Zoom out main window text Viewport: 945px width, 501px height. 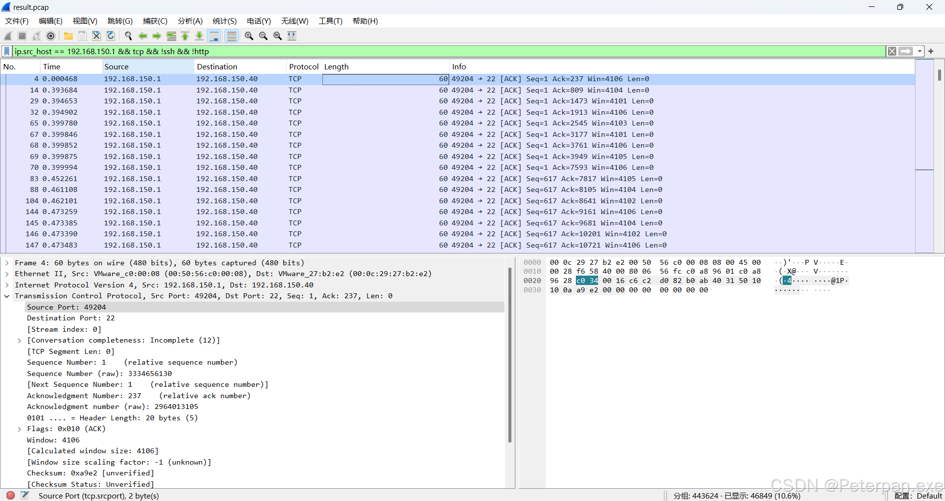click(263, 36)
